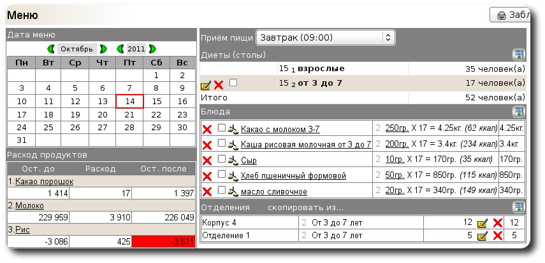Toggle checkbox in the 'от 3 до 7' diet row
The image size is (545, 263).
tap(233, 83)
